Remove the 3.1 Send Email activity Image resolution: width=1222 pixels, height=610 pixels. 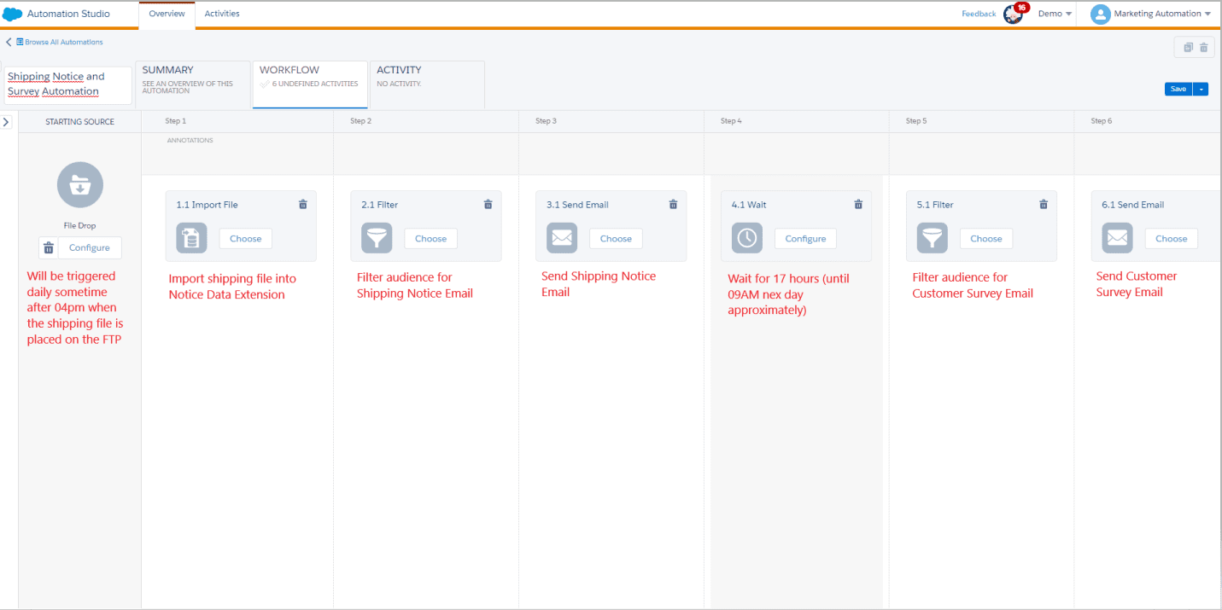pyautogui.click(x=673, y=205)
